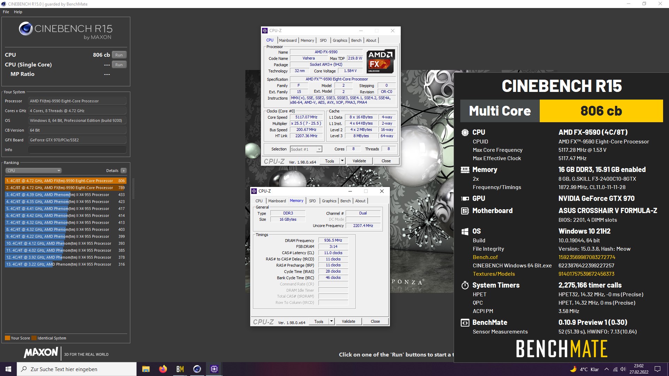Click the network icon in system tray
Screen dimensions: 669x376
[615, 369]
